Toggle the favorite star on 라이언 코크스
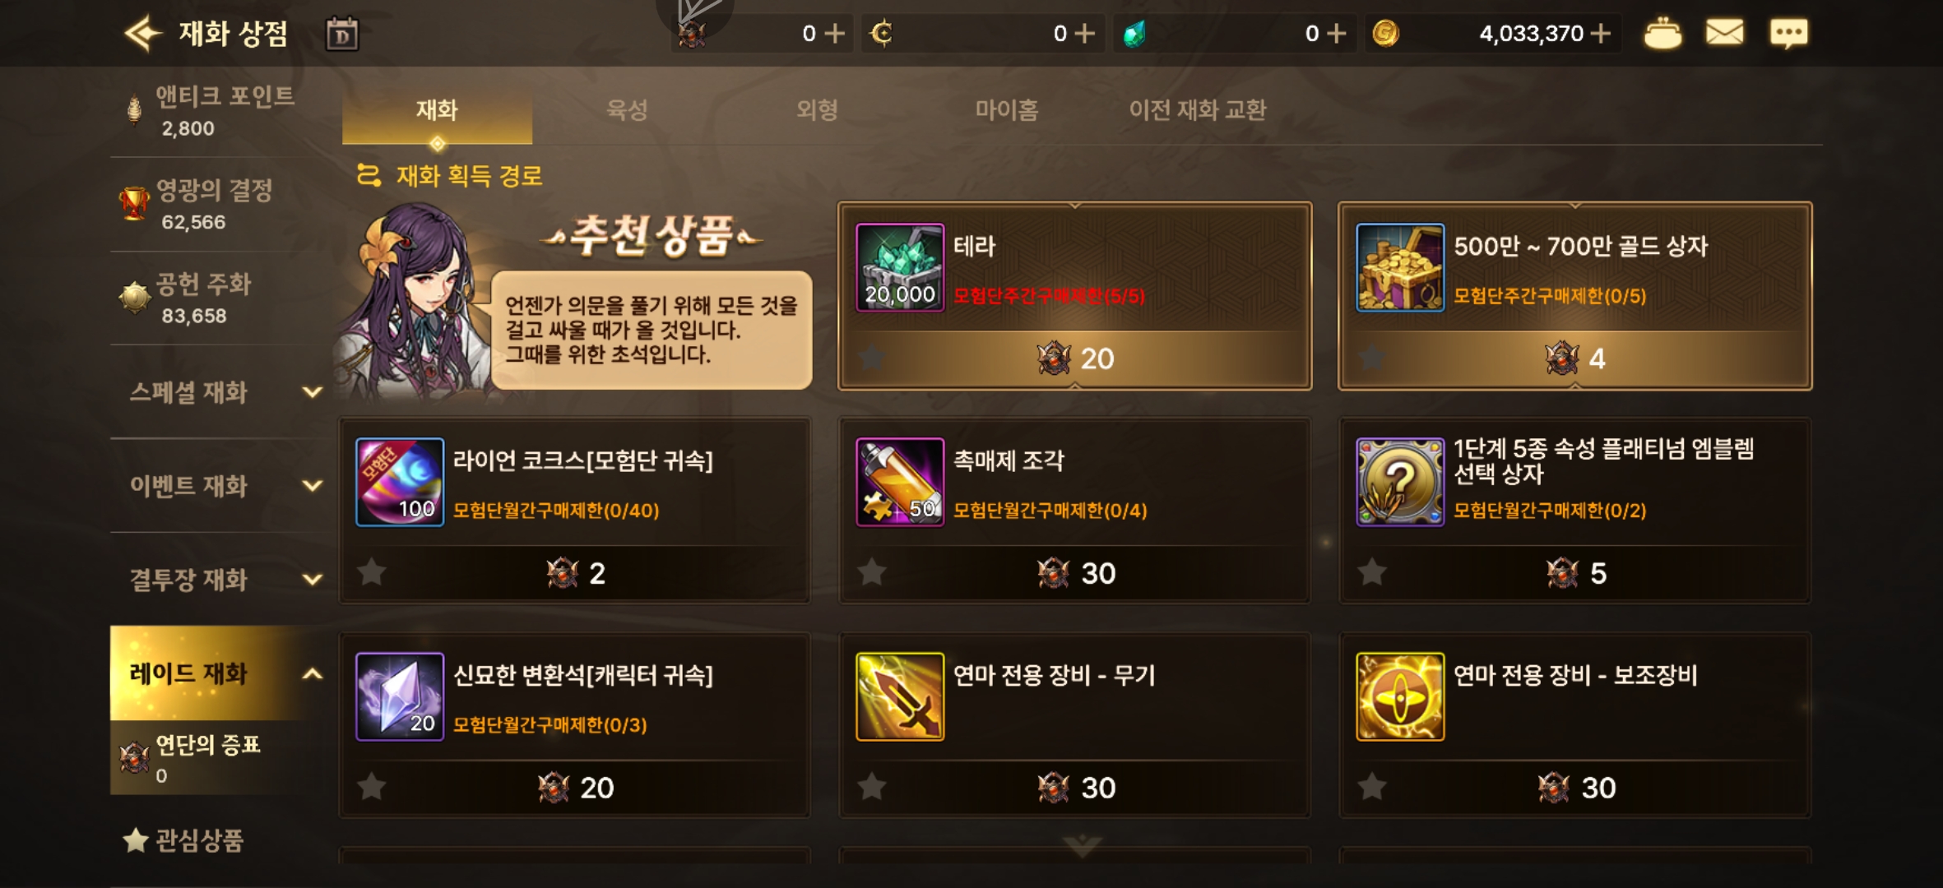 point(372,572)
